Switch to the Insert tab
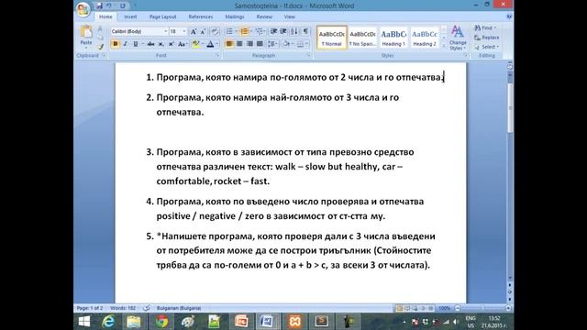This screenshot has width=587, height=330. [x=130, y=16]
